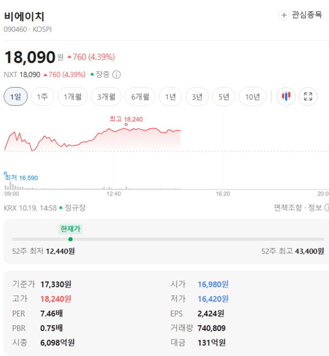Click the ▲760 (4.39%) change beside 18,090원

click(x=91, y=57)
